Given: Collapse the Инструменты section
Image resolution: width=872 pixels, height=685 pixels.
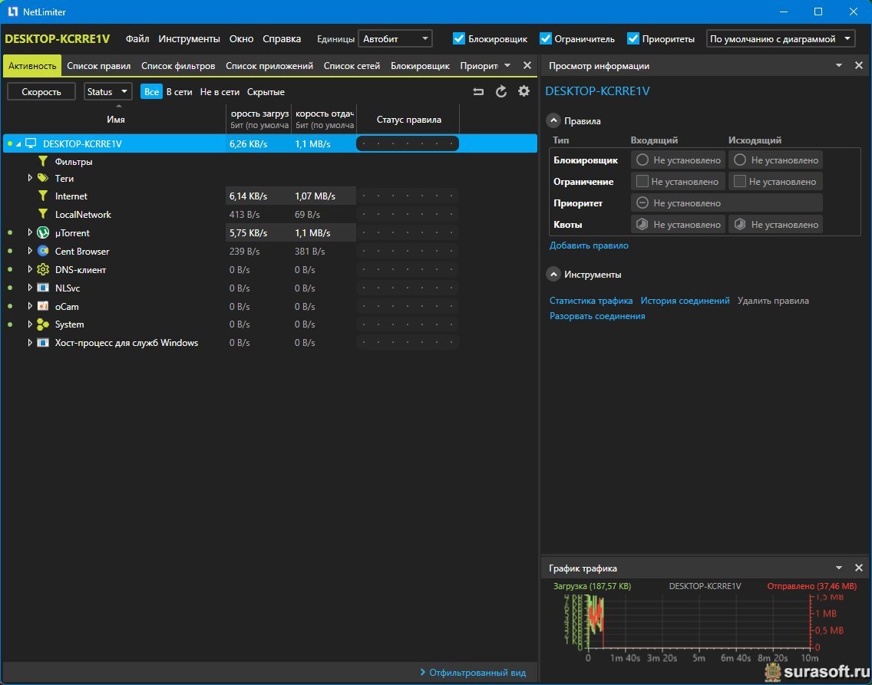Looking at the screenshot, I should (x=553, y=275).
